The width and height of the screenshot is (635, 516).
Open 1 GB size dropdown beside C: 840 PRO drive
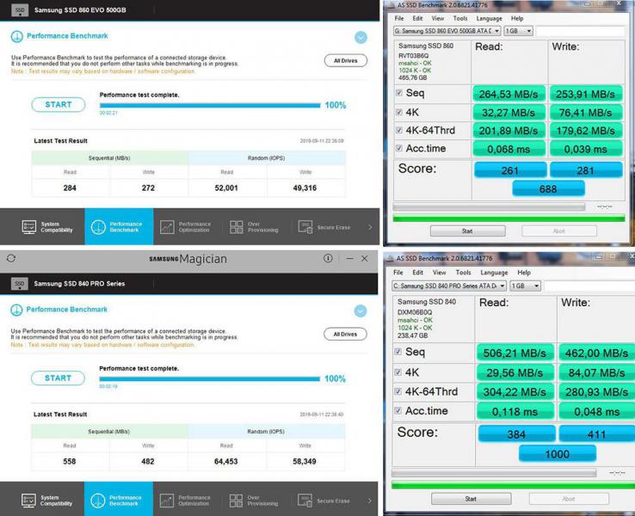(525, 286)
